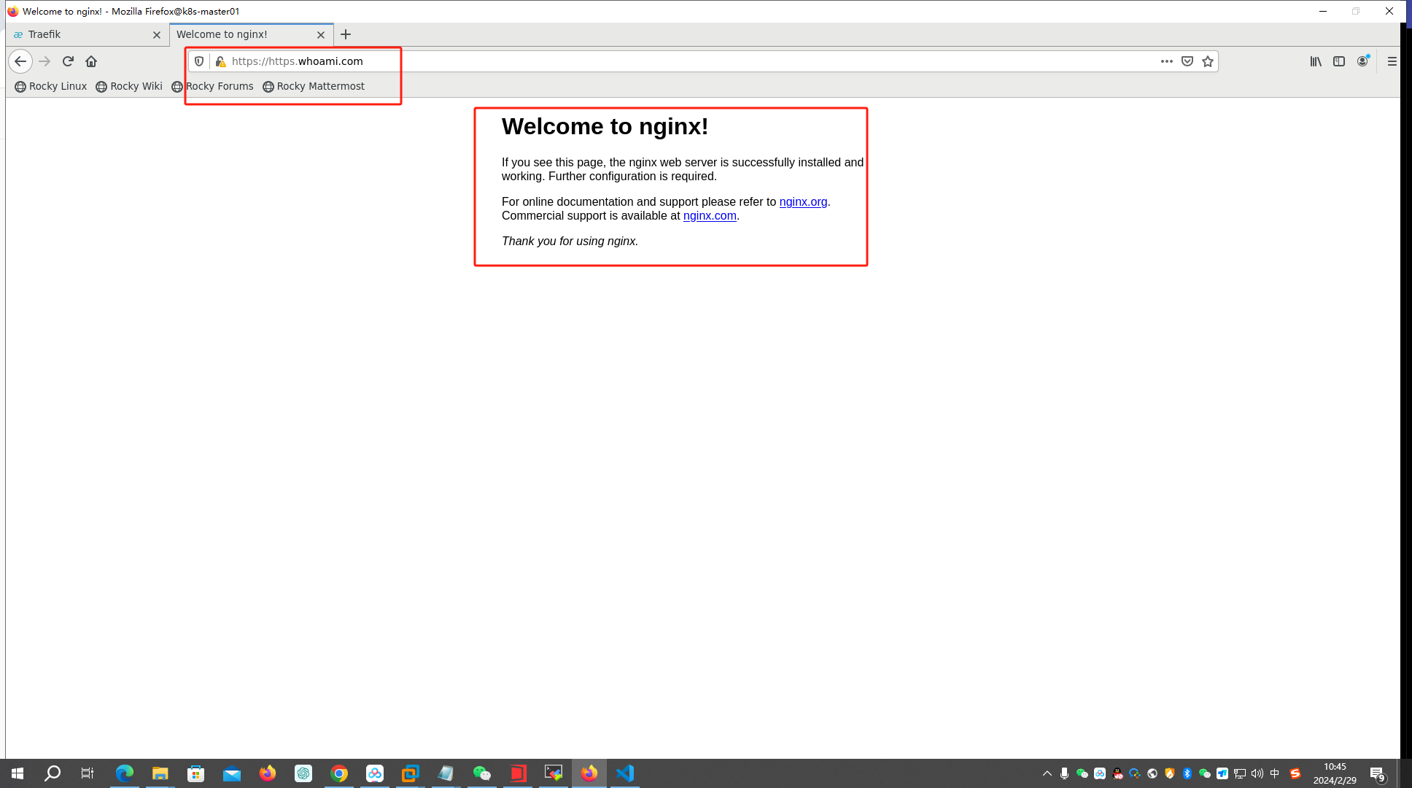1412x788 pixels.
Task: Open Sogou input method tray icon
Action: pos(1295,773)
